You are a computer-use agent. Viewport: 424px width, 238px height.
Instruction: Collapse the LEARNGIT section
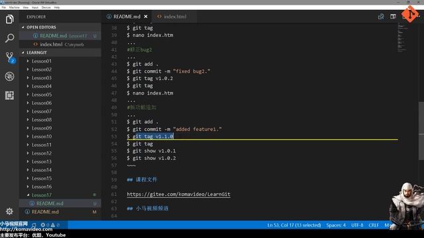point(60,53)
